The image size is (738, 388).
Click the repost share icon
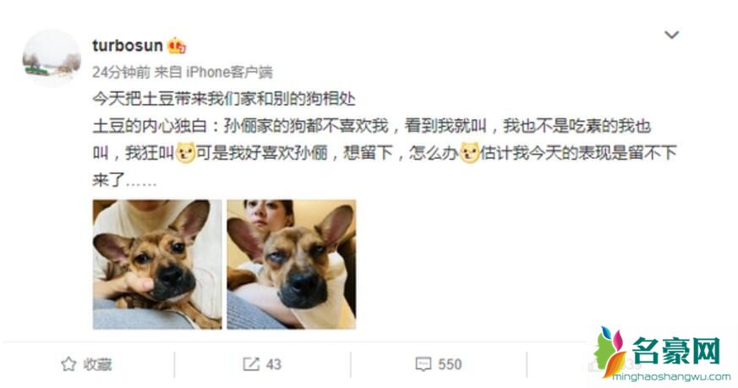point(251,364)
